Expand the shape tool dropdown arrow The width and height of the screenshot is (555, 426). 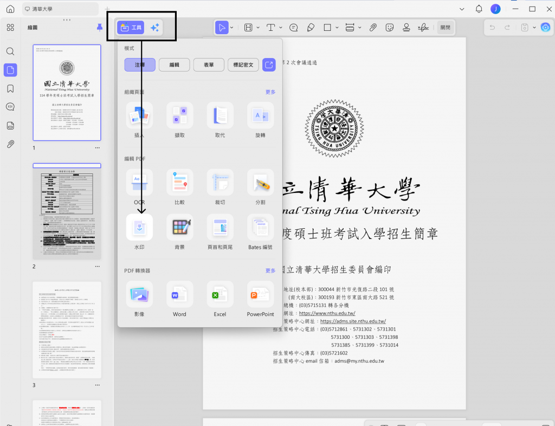click(337, 28)
